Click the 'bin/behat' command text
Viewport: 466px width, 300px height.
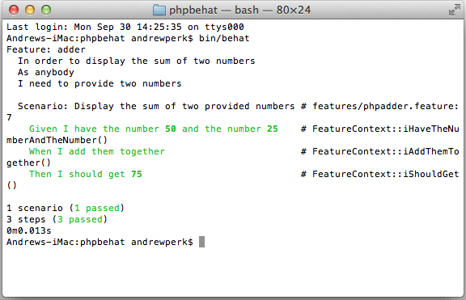[224, 38]
